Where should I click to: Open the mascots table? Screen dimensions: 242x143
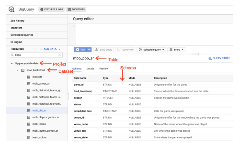[37, 77]
